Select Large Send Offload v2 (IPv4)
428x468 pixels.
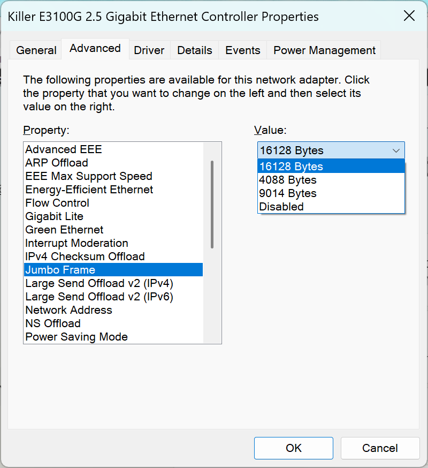[x=113, y=283]
